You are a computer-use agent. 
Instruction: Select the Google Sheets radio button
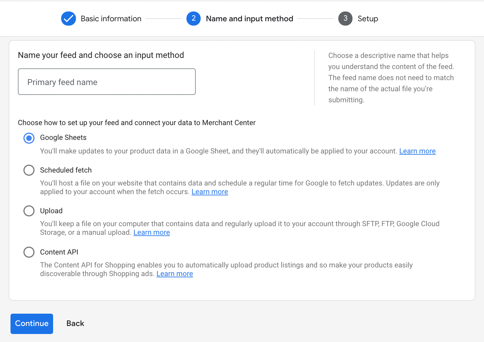[29, 138]
